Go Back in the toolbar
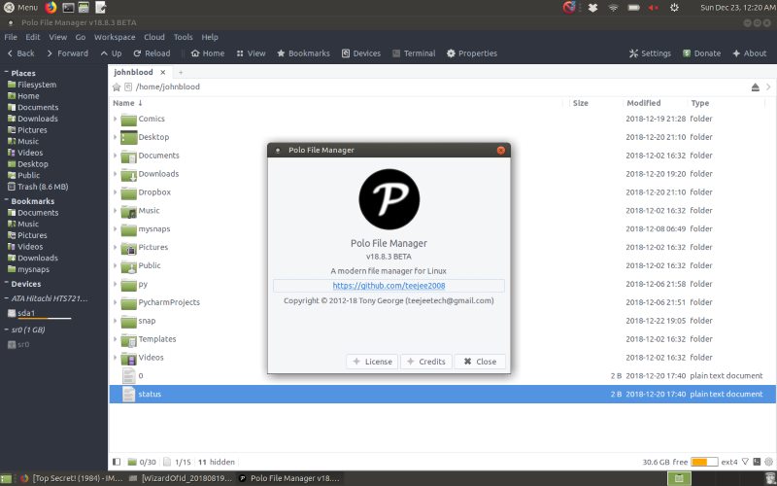This screenshot has width=777, height=486. (x=20, y=53)
